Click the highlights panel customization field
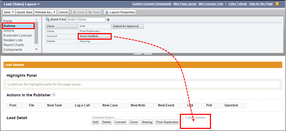Viewport: 286px width, 131px height. (x=143, y=84)
